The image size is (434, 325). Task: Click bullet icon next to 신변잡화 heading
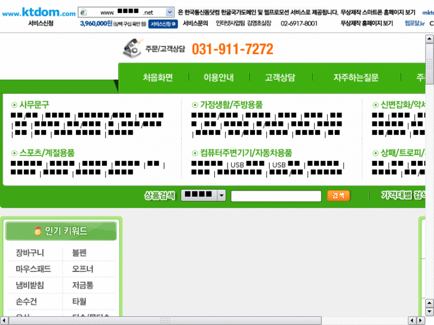click(375, 105)
